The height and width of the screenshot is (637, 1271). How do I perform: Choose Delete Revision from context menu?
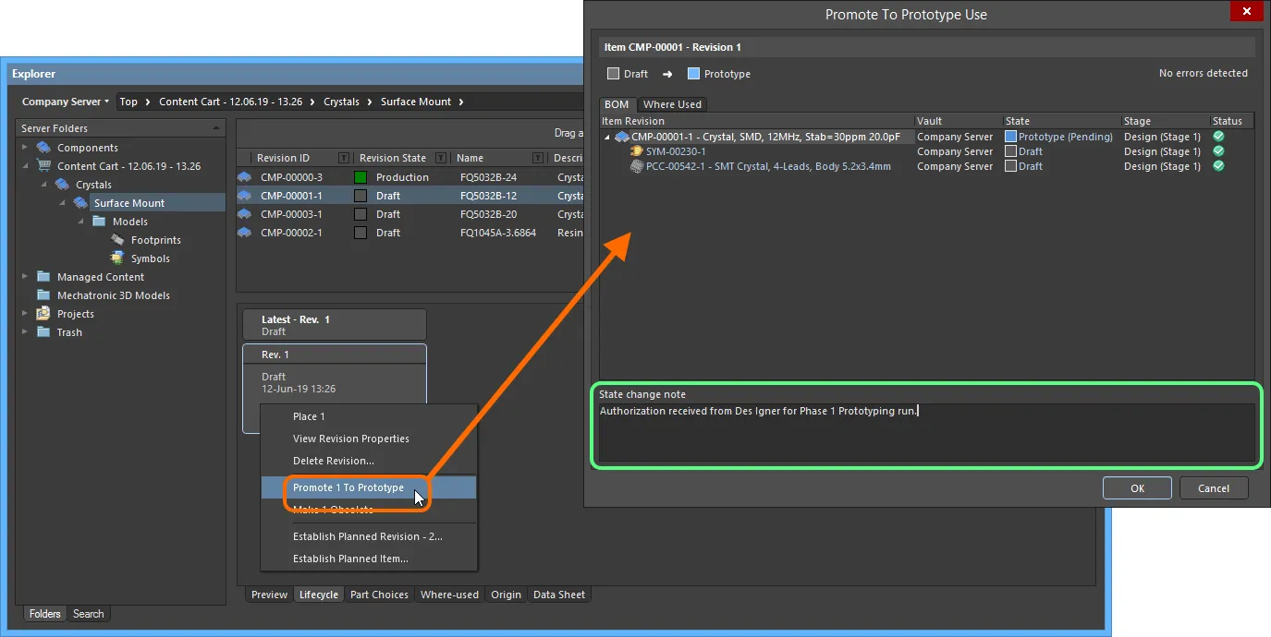(369, 461)
